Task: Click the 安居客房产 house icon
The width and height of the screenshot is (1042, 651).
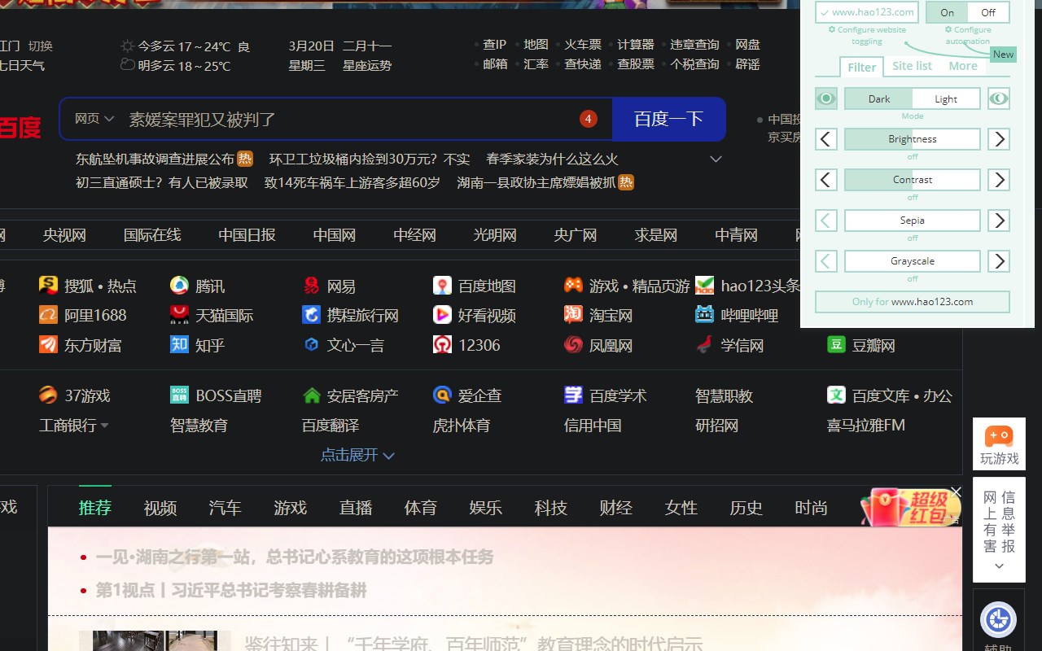Action: [311, 395]
